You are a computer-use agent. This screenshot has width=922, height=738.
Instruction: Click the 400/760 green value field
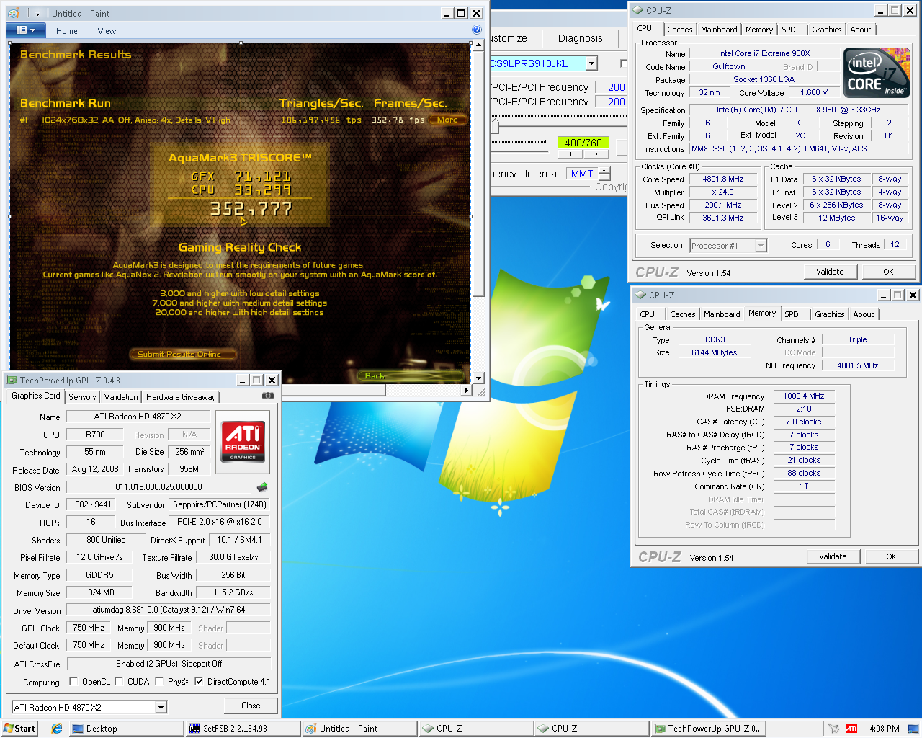(583, 143)
